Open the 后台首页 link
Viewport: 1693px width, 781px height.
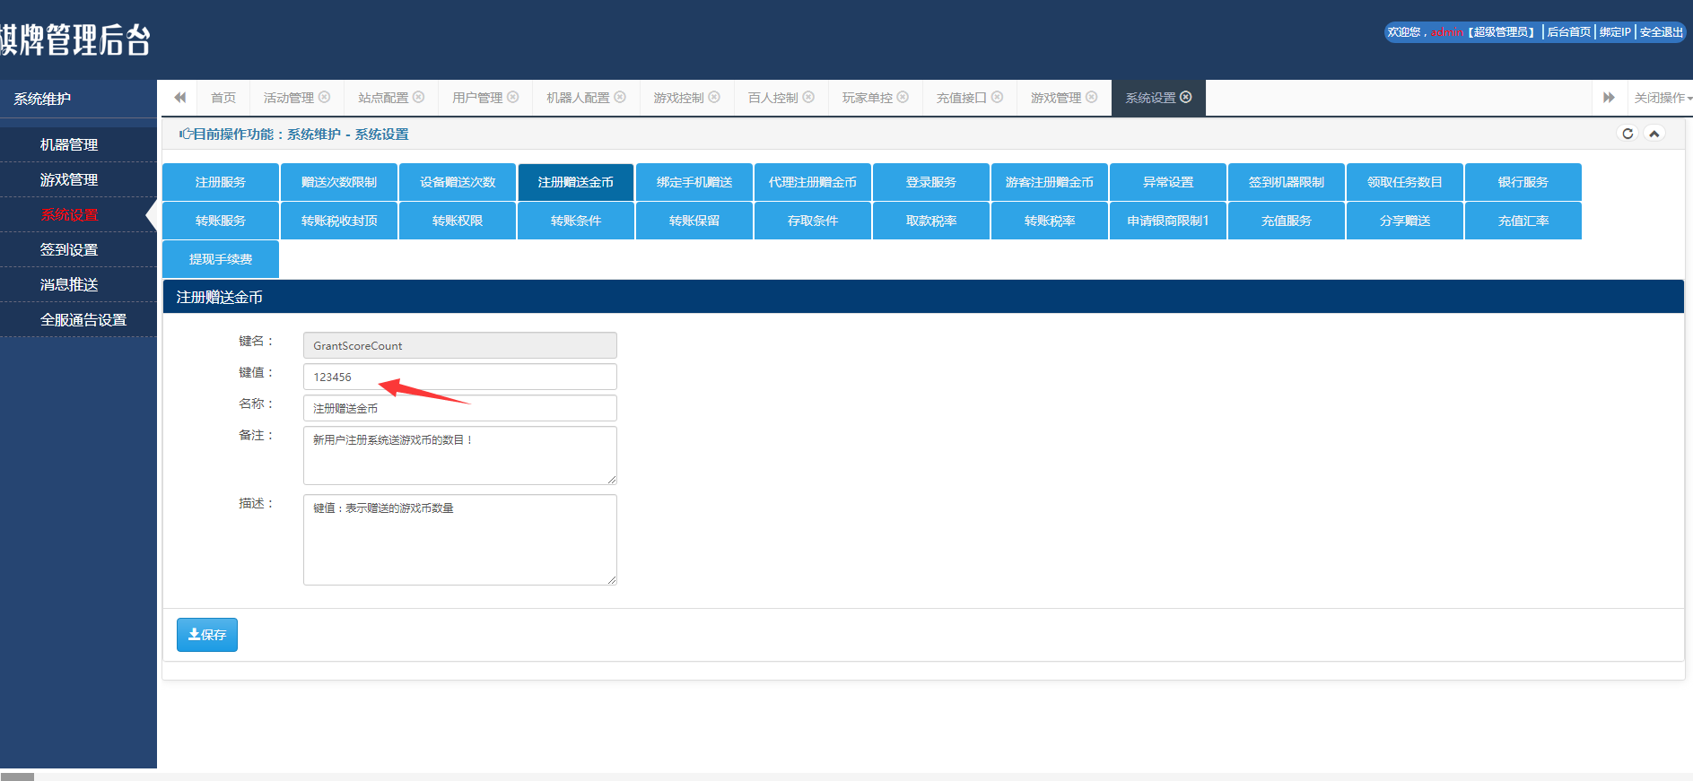pyautogui.click(x=1568, y=32)
